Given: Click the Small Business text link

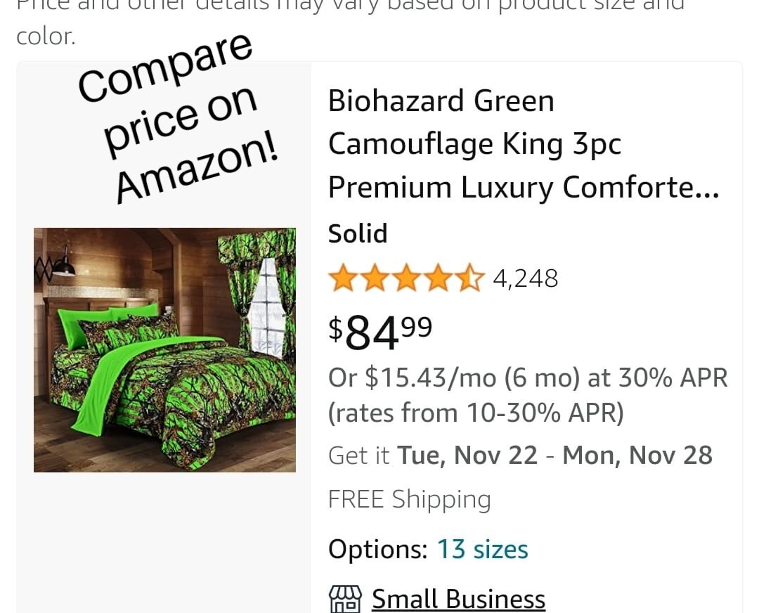Looking at the screenshot, I should click(x=458, y=598).
